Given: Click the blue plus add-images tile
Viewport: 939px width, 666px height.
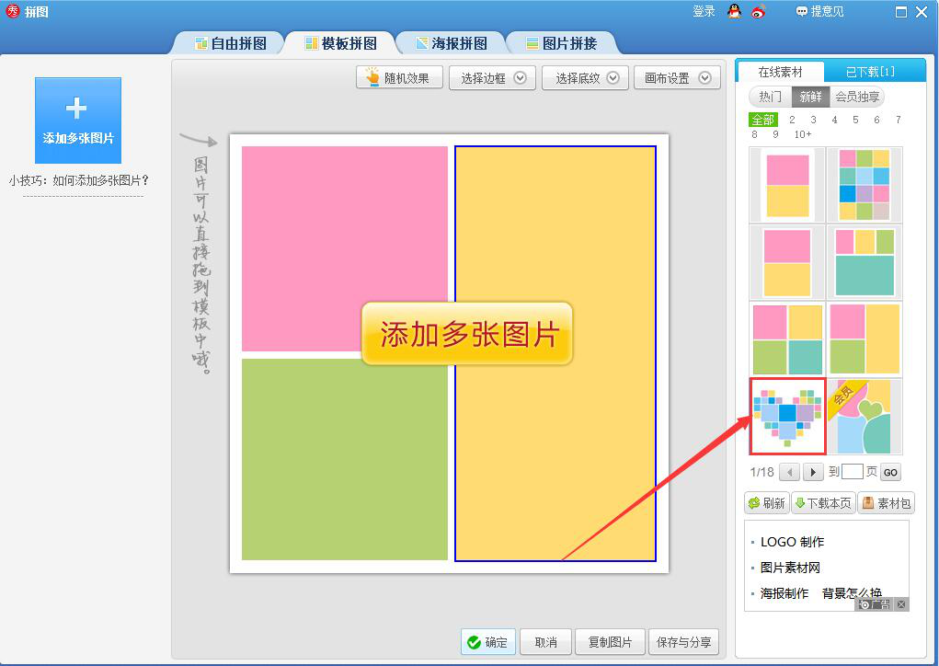Looking at the screenshot, I should tap(78, 121).
